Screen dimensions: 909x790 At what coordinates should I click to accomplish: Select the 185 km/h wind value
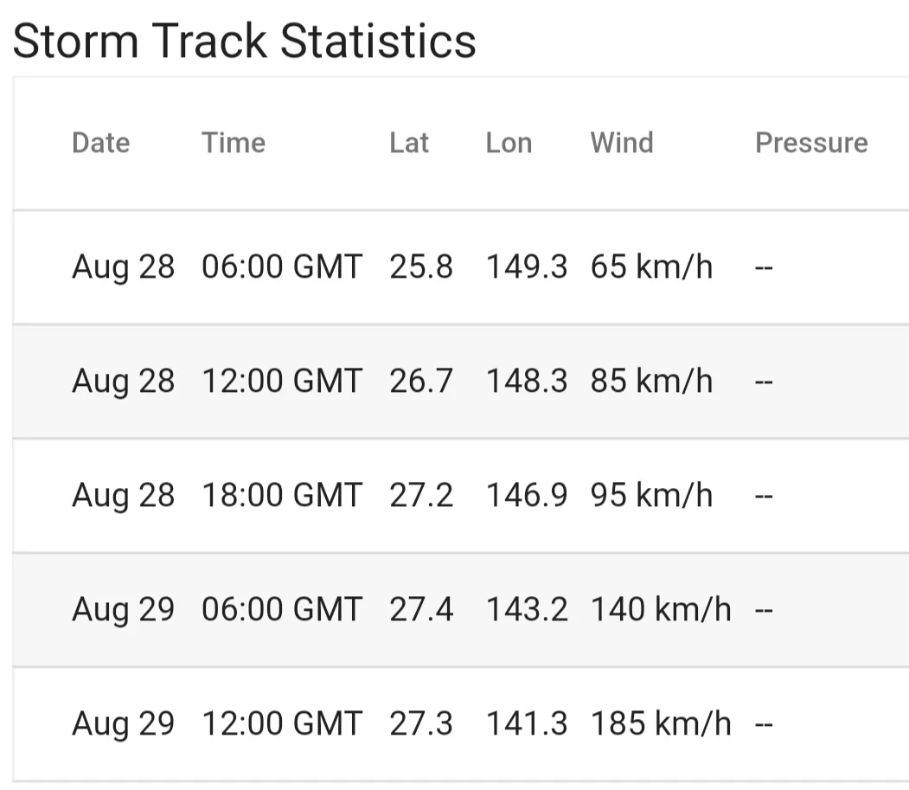tap(660, 723)
